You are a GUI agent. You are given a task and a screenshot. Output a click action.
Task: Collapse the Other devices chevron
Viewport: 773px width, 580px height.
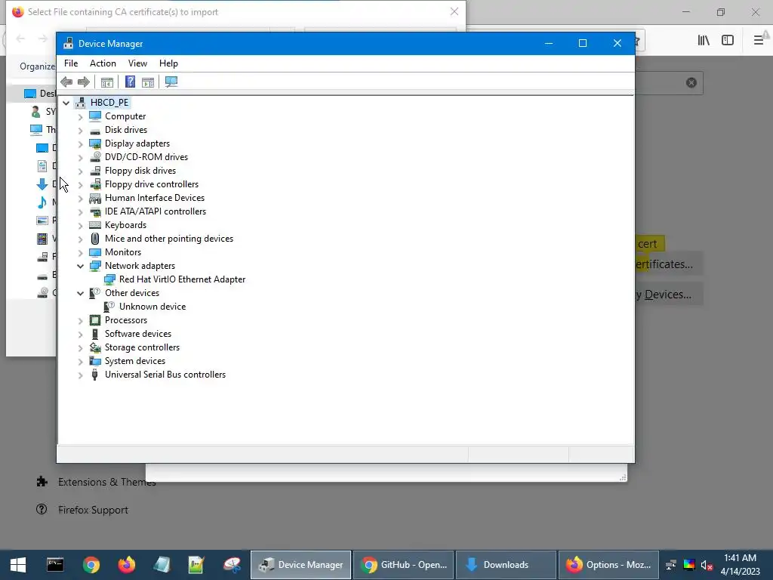coord(80,293)
